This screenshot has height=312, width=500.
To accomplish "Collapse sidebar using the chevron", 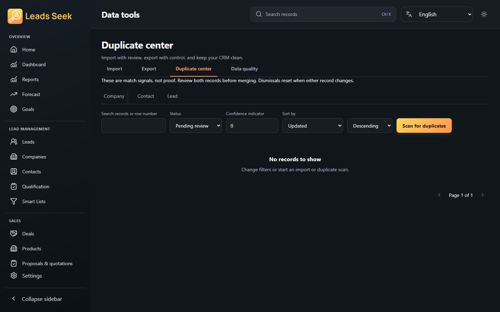I will click(14, 298).
